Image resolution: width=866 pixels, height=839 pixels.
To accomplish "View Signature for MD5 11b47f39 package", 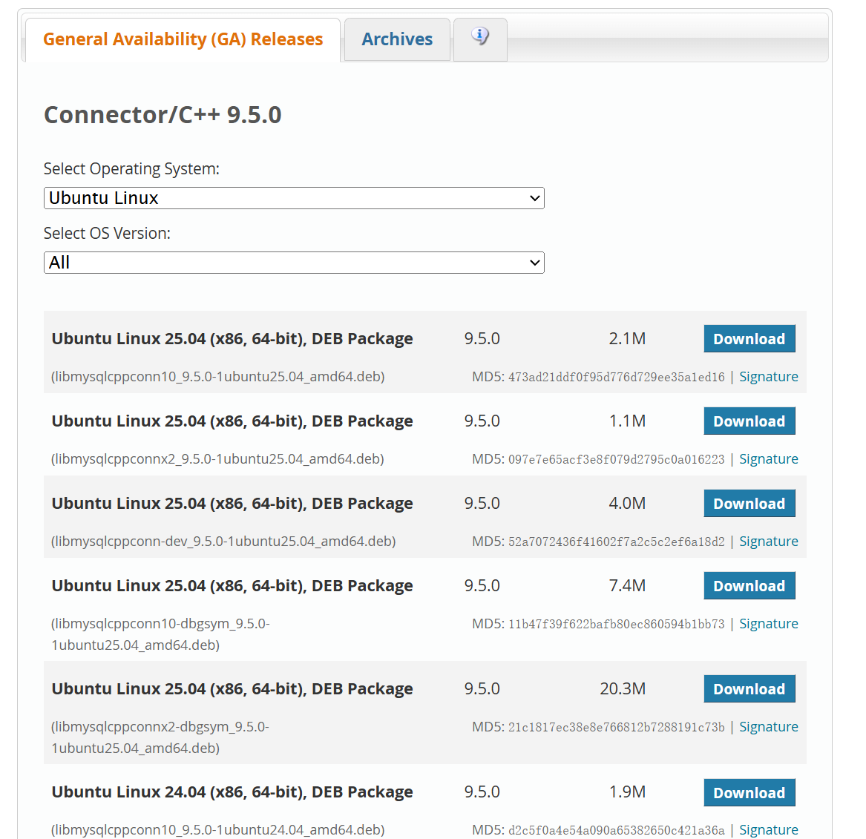I will click(x=768, y=624).
